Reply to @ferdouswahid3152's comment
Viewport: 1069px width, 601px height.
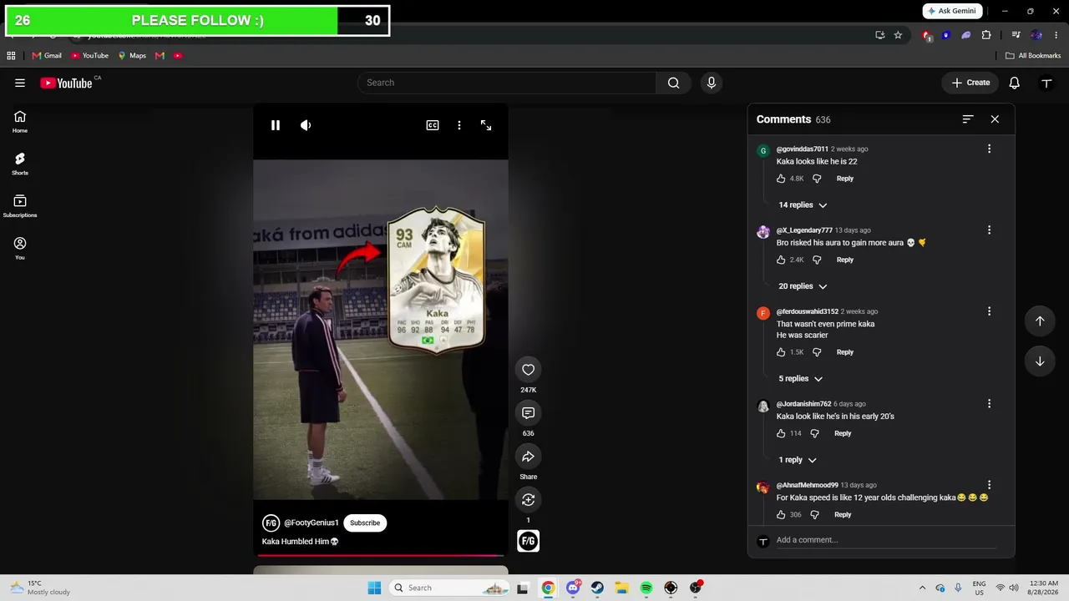(845, 352)
